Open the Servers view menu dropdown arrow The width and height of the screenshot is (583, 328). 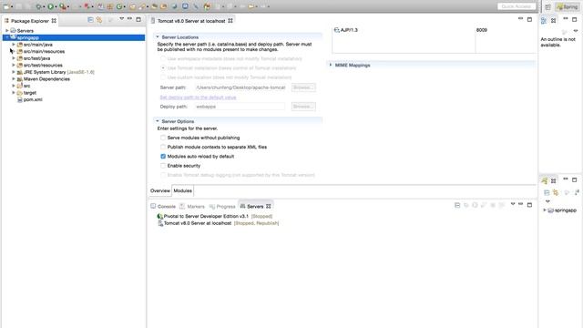pyautogui.click(x=512, y=204)
